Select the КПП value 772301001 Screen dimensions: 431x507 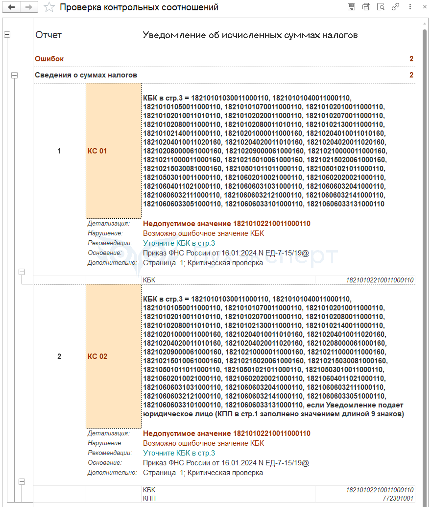point(365,498)
